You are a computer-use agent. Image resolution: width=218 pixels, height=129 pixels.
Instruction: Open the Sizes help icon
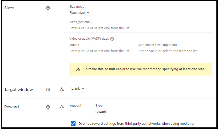[48, 8]
